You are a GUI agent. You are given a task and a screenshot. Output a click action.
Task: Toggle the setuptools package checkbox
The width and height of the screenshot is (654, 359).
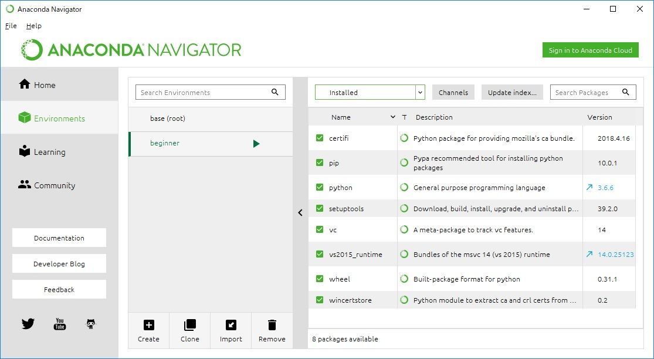pos(320,208)
